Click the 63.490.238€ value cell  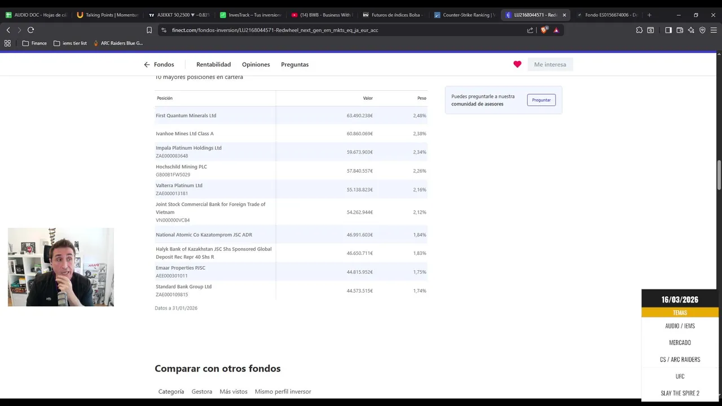pos(359,116)
